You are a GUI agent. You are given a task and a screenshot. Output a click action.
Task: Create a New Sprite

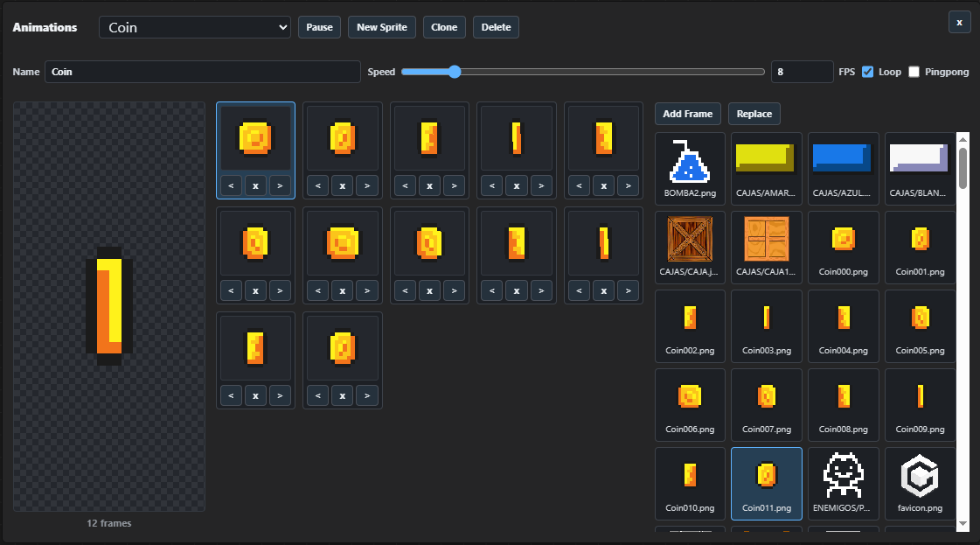382,27
